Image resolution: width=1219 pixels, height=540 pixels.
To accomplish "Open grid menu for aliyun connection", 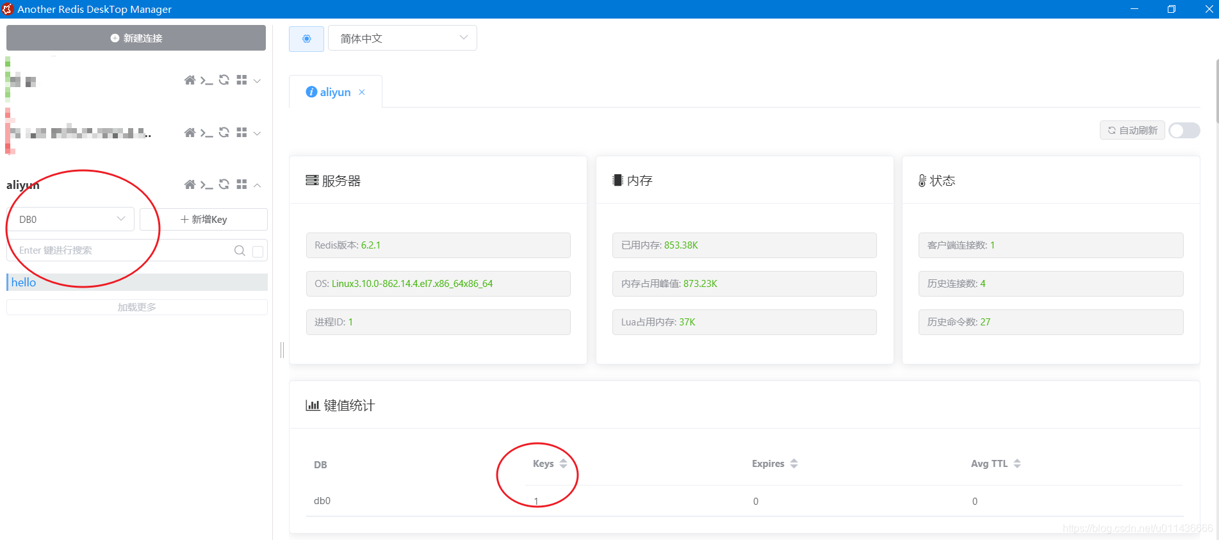I will tap(241, 184).
